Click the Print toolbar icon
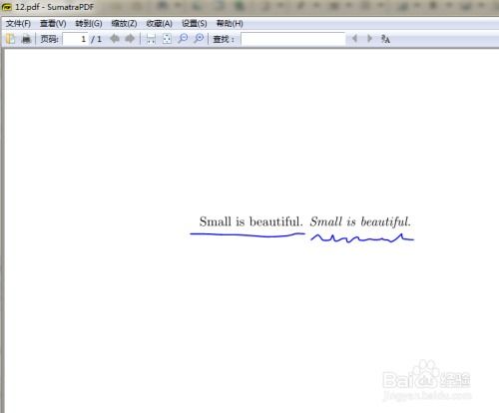 [26, 39]
